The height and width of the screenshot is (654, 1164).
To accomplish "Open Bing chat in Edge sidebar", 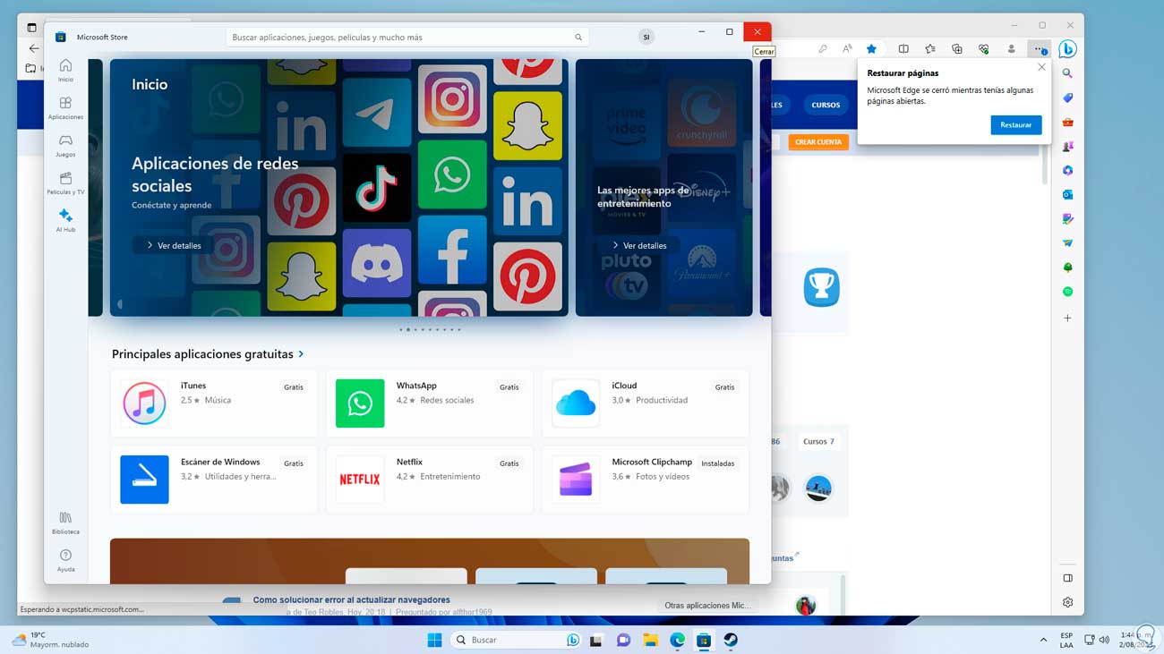I will (x=1067, y=49).
